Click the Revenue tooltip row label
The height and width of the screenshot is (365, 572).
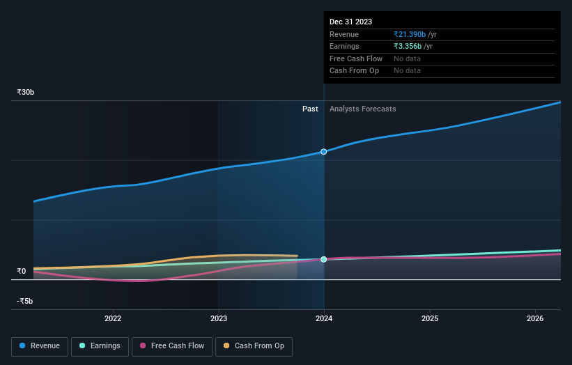point(344,34)
